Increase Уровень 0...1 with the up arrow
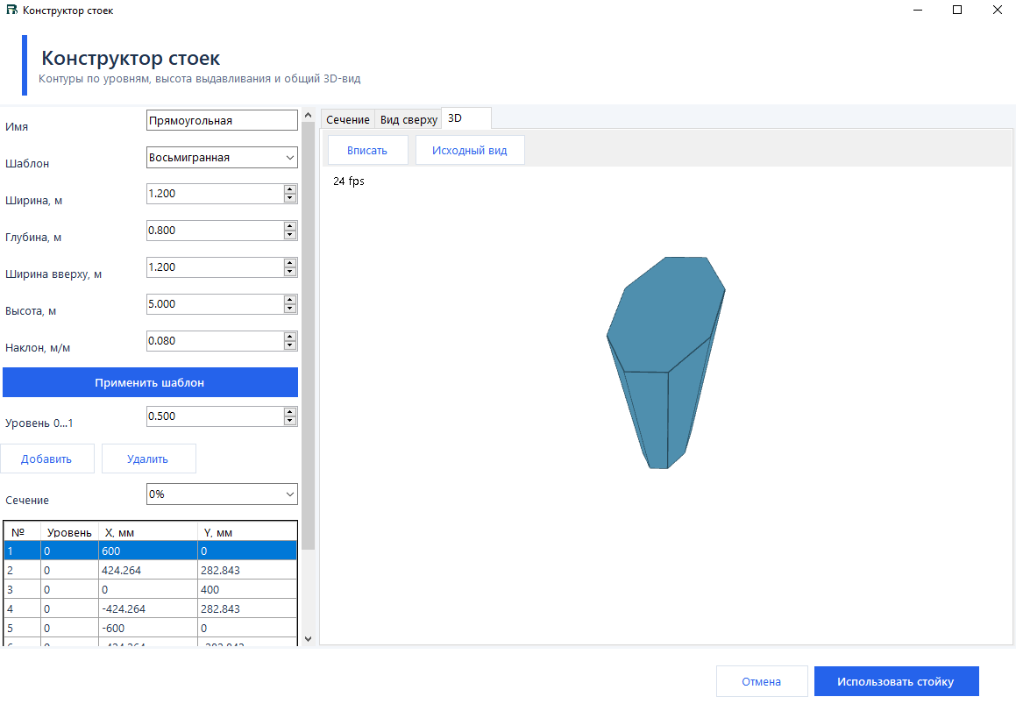The width and height of the screenshot is (1016, 704). point(290,412)
